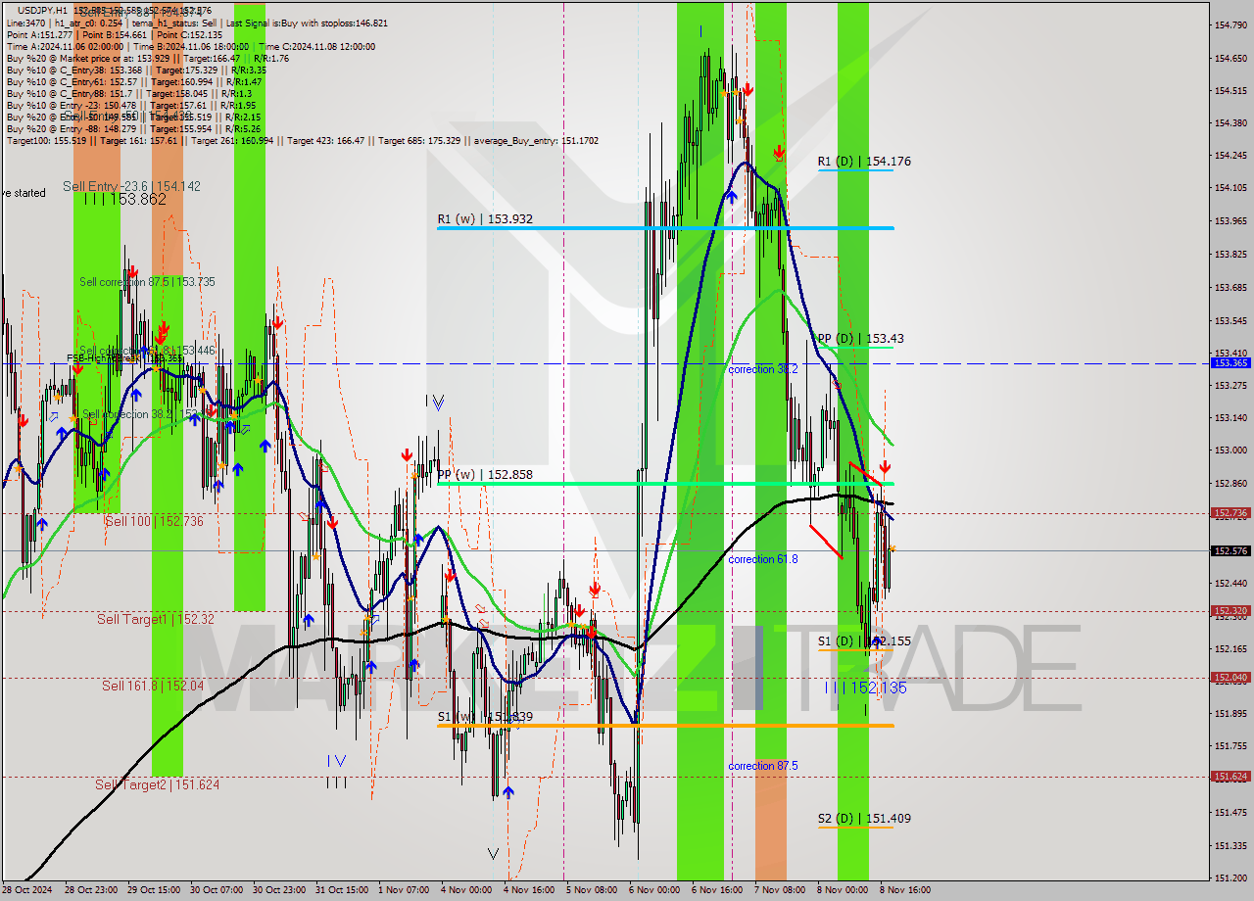Image resolution: width=1254 pixels, height=901 pixels.
Task: Click the 'Sell Target1 | 152.32' label
Action: (155, 619)
